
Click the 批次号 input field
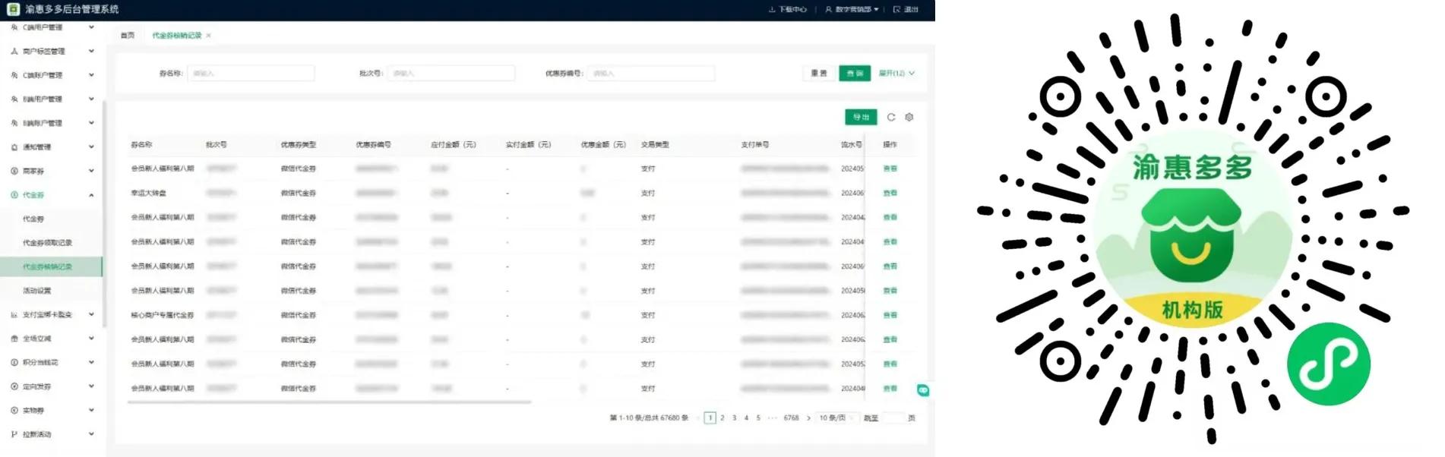pos(451,74)
